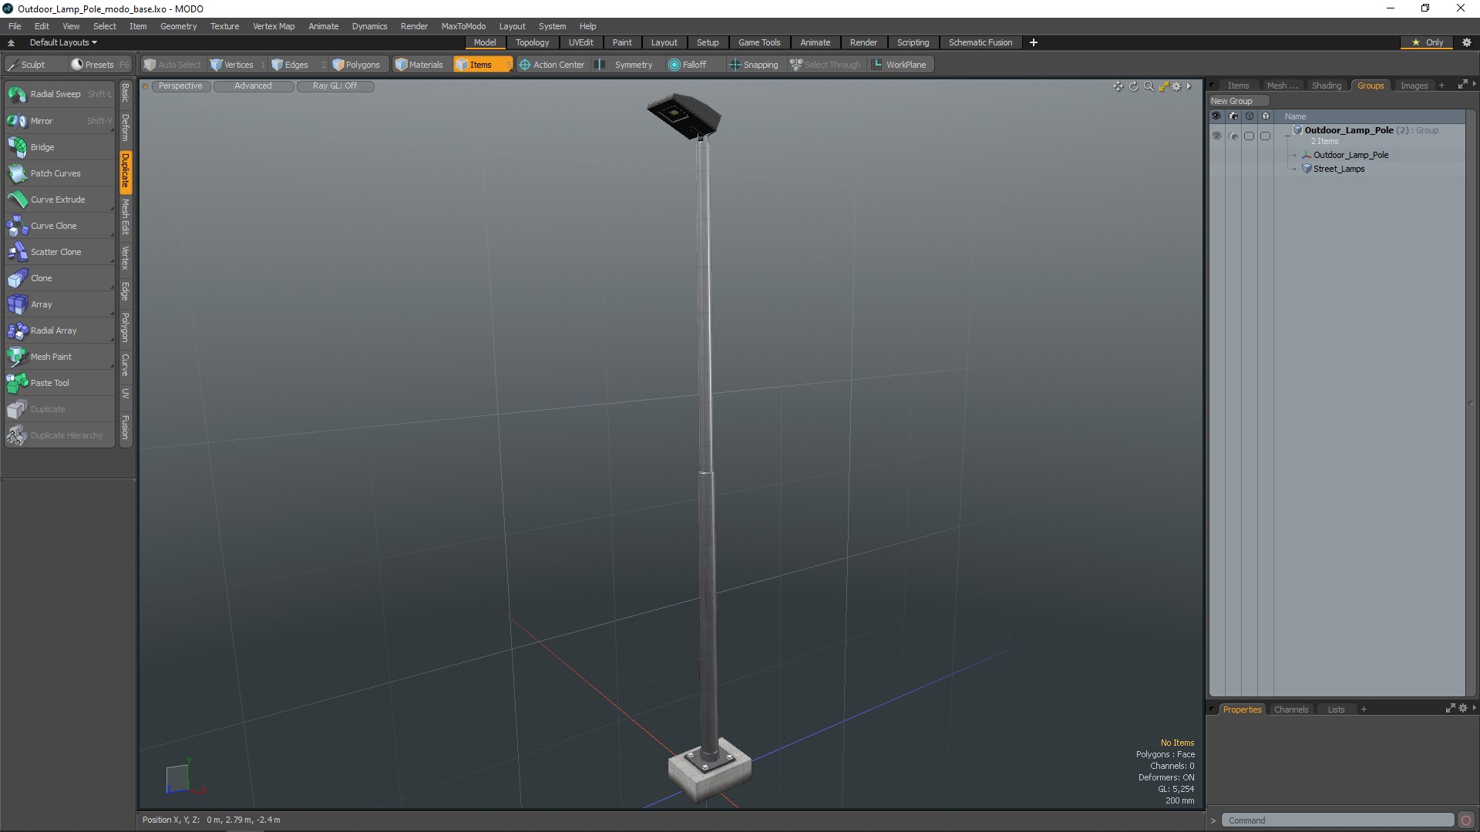Pick the Radial Array tool
The height and width of the screenshot is (832, 1480).
pyautogui.click(x=53, y=330)
